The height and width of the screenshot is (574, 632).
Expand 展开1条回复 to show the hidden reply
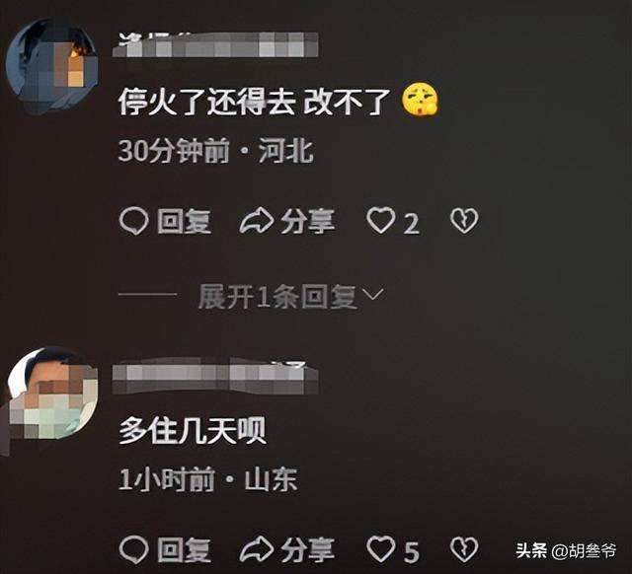[x=277, y=297]
